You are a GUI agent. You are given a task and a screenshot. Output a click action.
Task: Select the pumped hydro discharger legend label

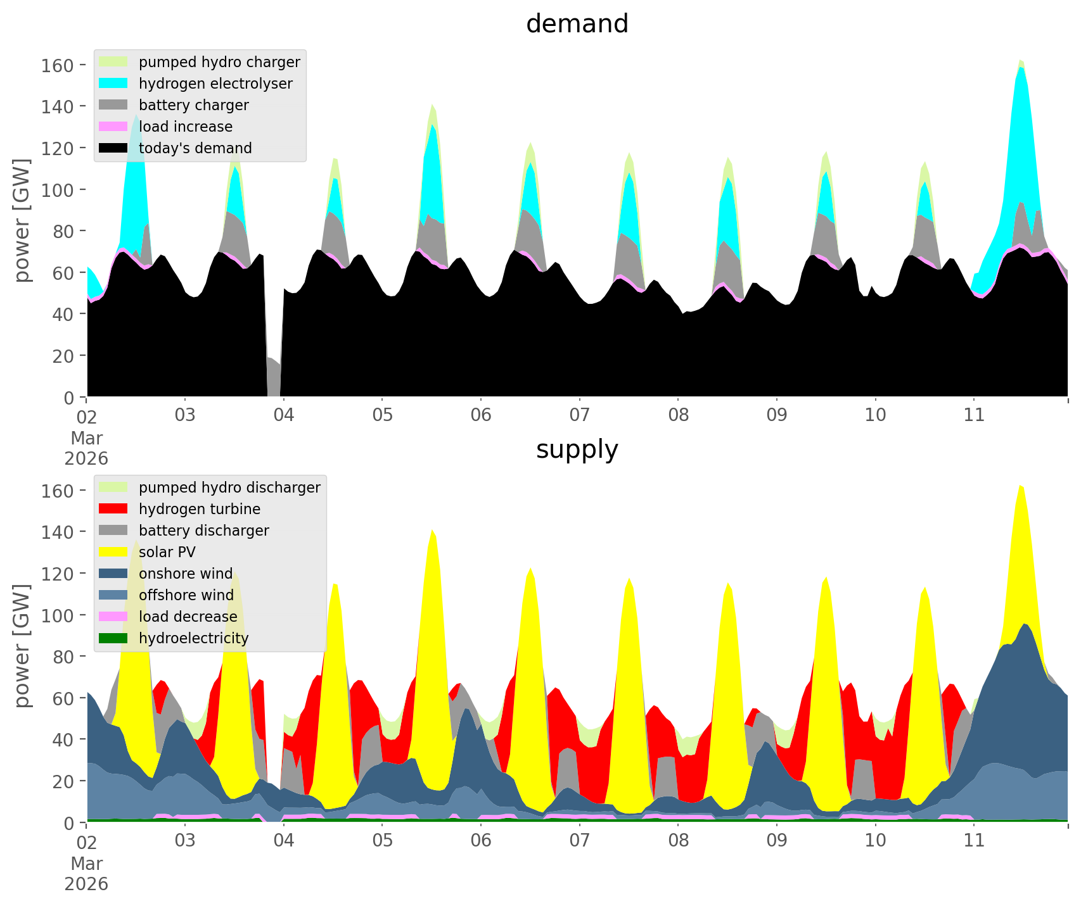click(x=229, y=488)
